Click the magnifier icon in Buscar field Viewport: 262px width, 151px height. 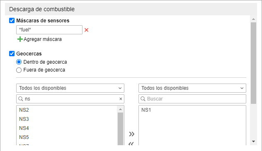point(143,99)
